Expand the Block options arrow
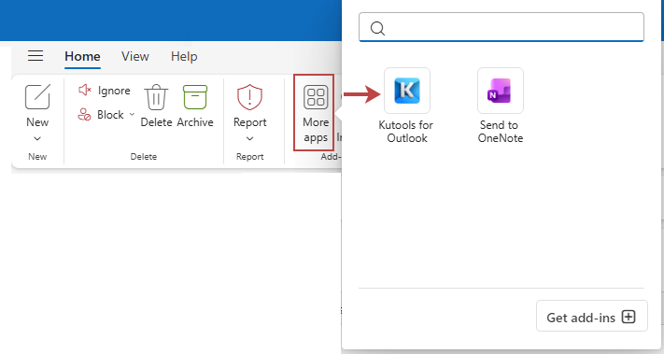664x354 pixels. (132, 114)
